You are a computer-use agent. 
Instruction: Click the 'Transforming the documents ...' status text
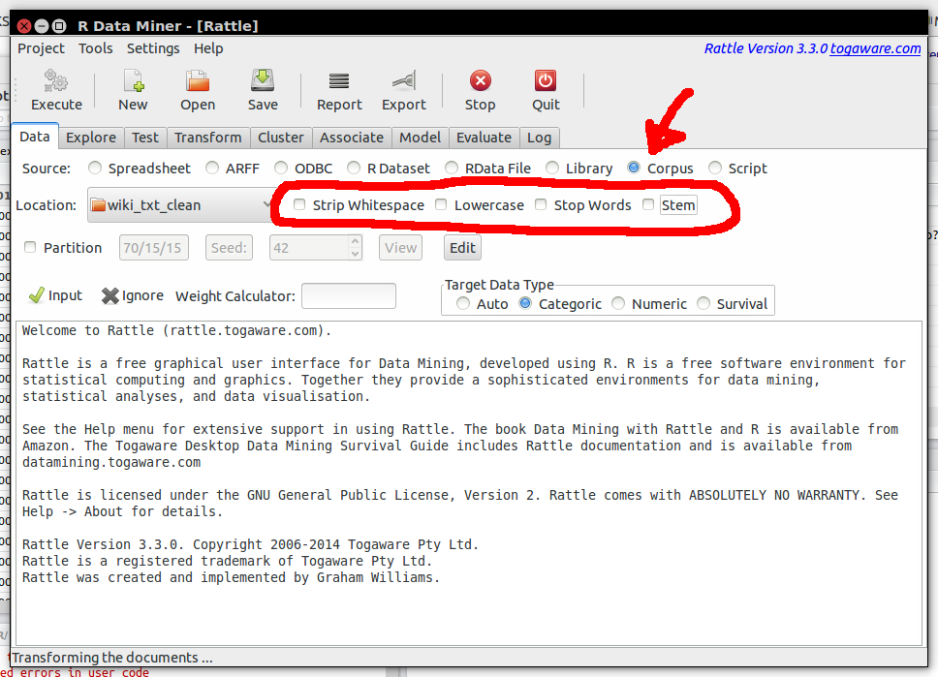(112, 658)
